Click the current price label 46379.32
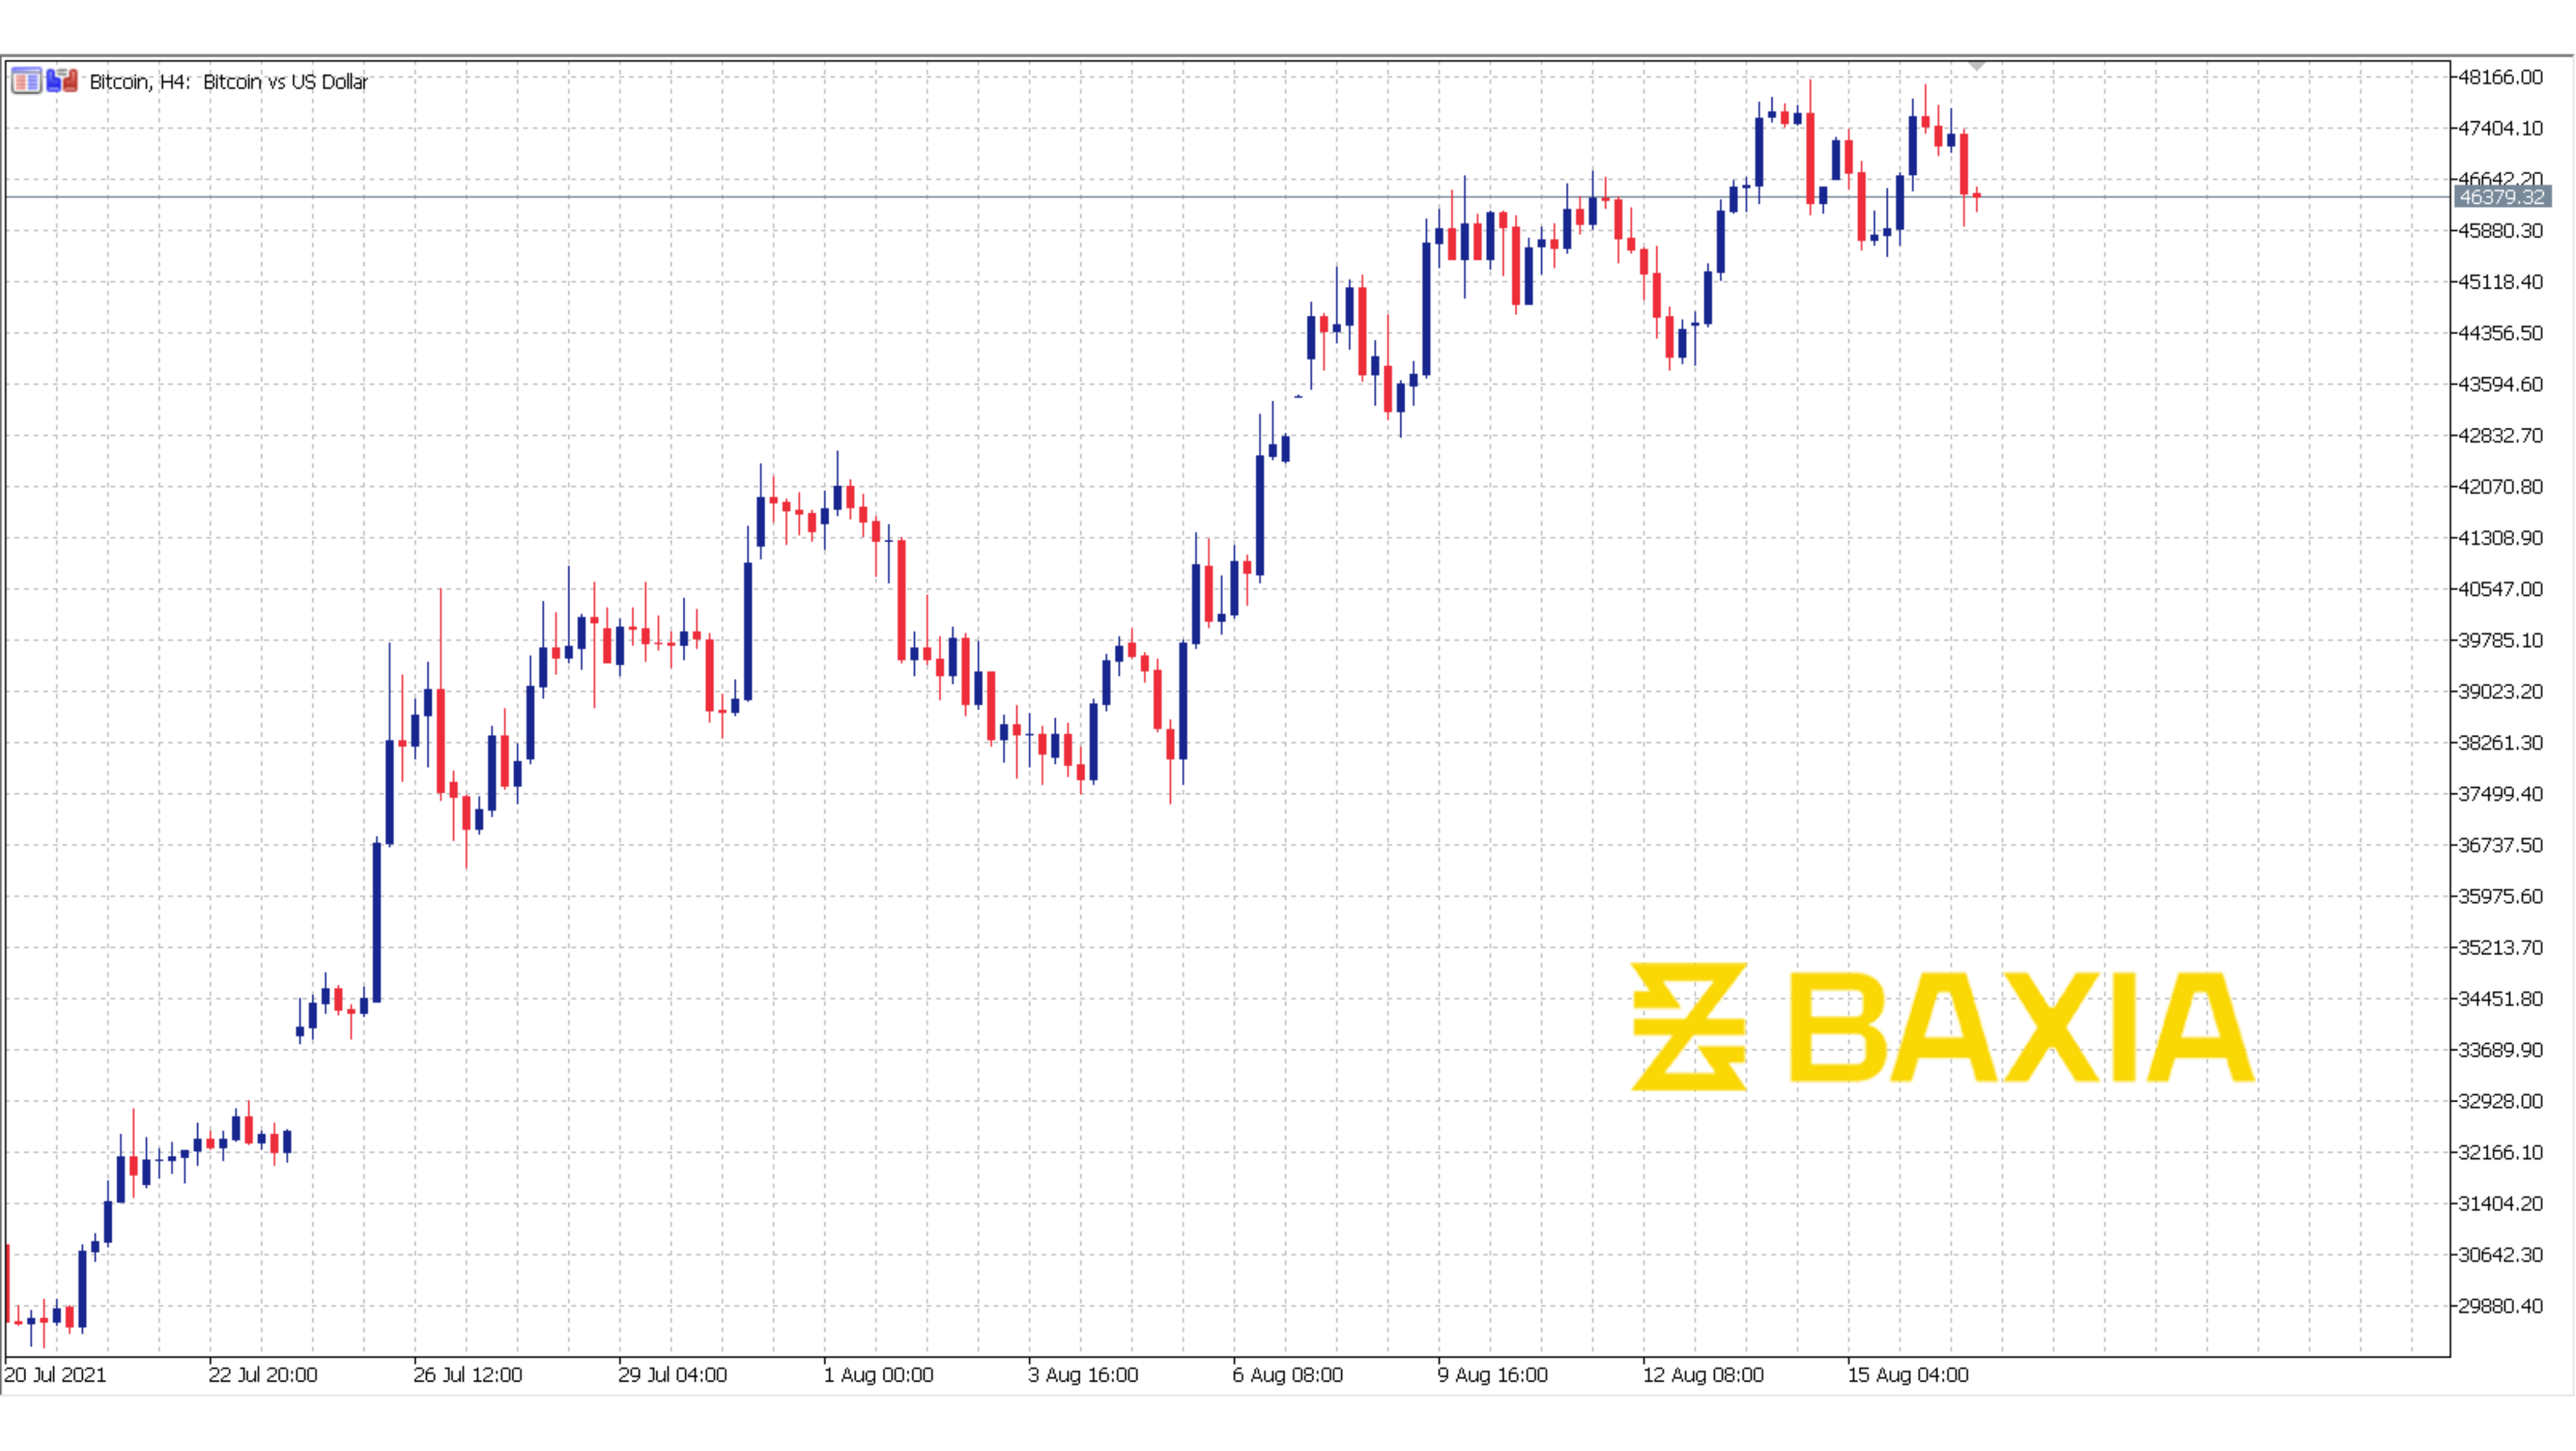The width and height of the screenshot is (2576, 1451). click(x=2502, y=197)
